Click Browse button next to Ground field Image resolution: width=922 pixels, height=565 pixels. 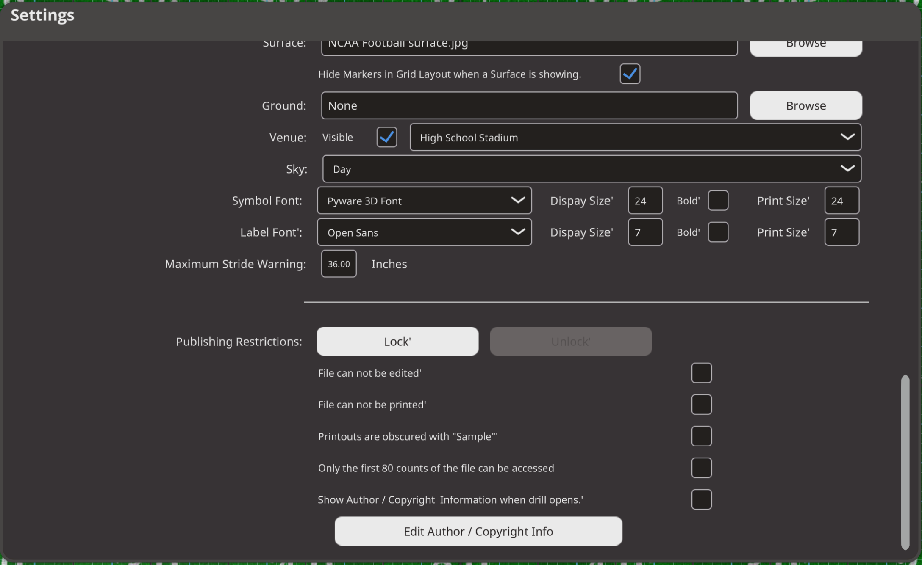click(x=805, y=105)
